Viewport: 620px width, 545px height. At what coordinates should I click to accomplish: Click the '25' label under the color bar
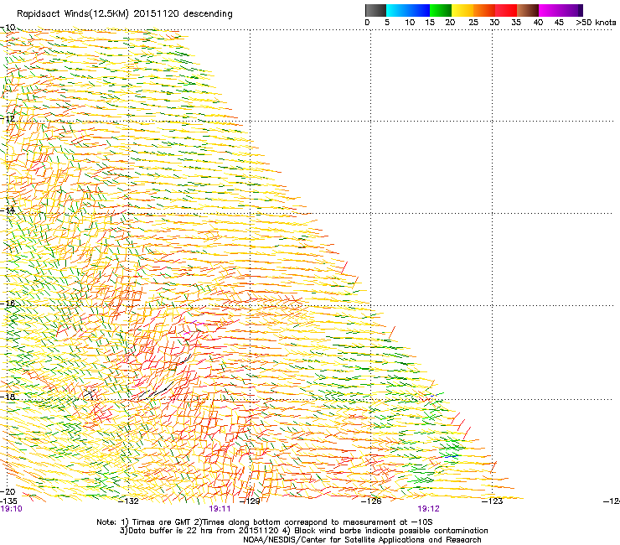(x=473, y=23)
